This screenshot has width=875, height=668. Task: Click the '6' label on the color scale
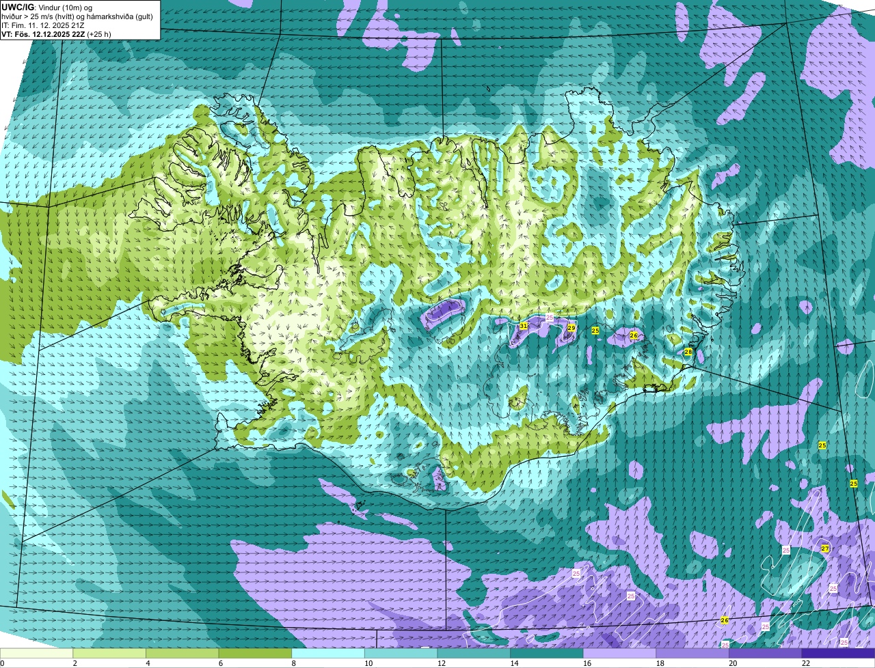point(220,663)
